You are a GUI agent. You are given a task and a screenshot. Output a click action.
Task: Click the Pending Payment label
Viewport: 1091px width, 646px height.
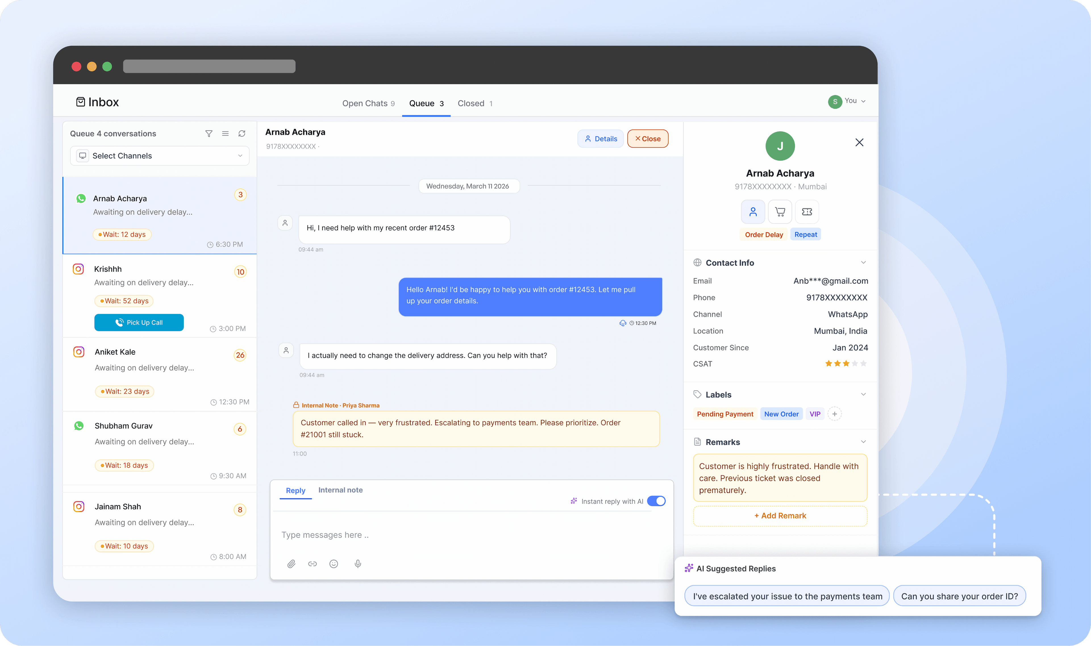(725, 414)
